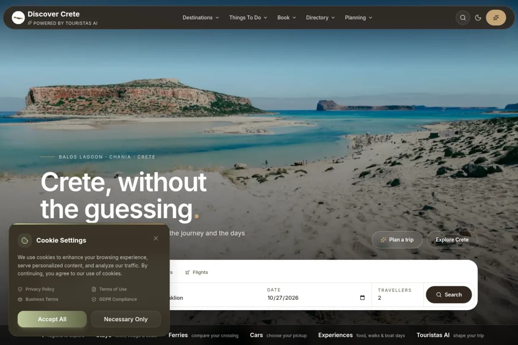Viewport: 518px width, 345px height.
Task: Expand the Planning menu
Action: point(358,18)
